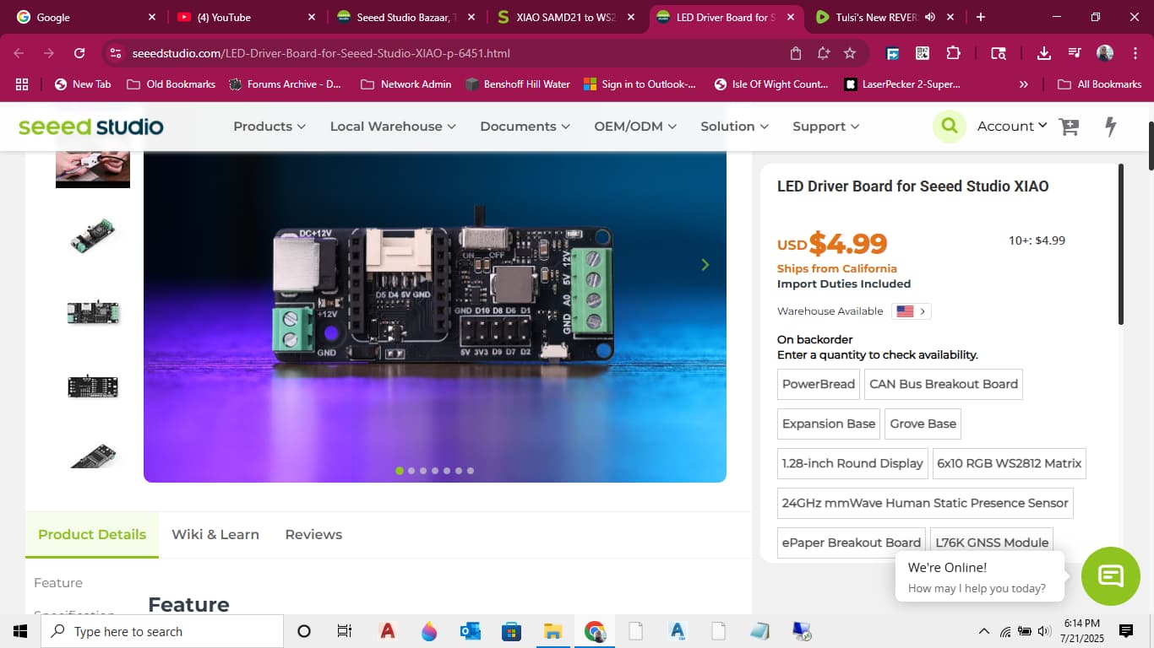Expand the Local Warehouse menu
The width and height of the screenshot is (1154, 648).
click(393, 127)
